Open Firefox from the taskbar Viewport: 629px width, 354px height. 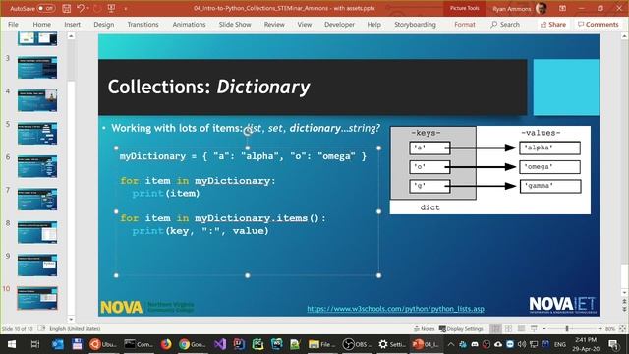pos(166,344)
